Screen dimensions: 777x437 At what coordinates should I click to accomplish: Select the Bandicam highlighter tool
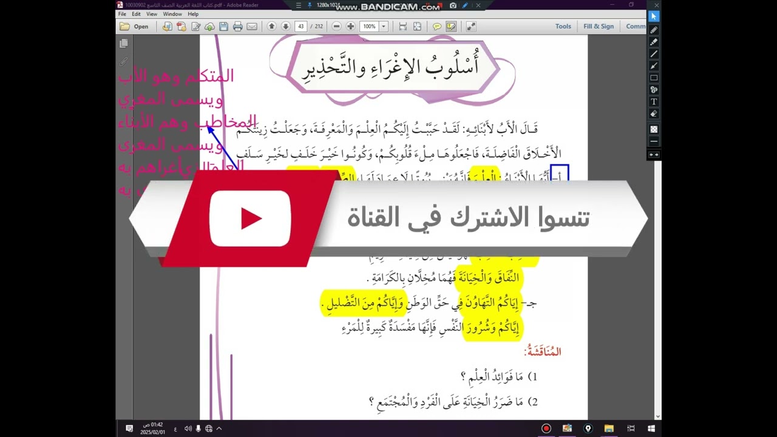654,42
